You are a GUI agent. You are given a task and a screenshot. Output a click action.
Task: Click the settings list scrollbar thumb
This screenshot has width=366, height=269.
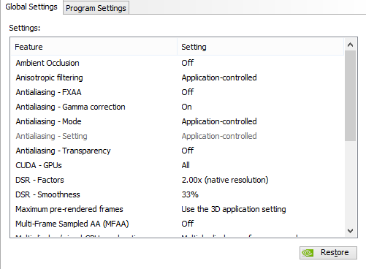tap(350, 96)
